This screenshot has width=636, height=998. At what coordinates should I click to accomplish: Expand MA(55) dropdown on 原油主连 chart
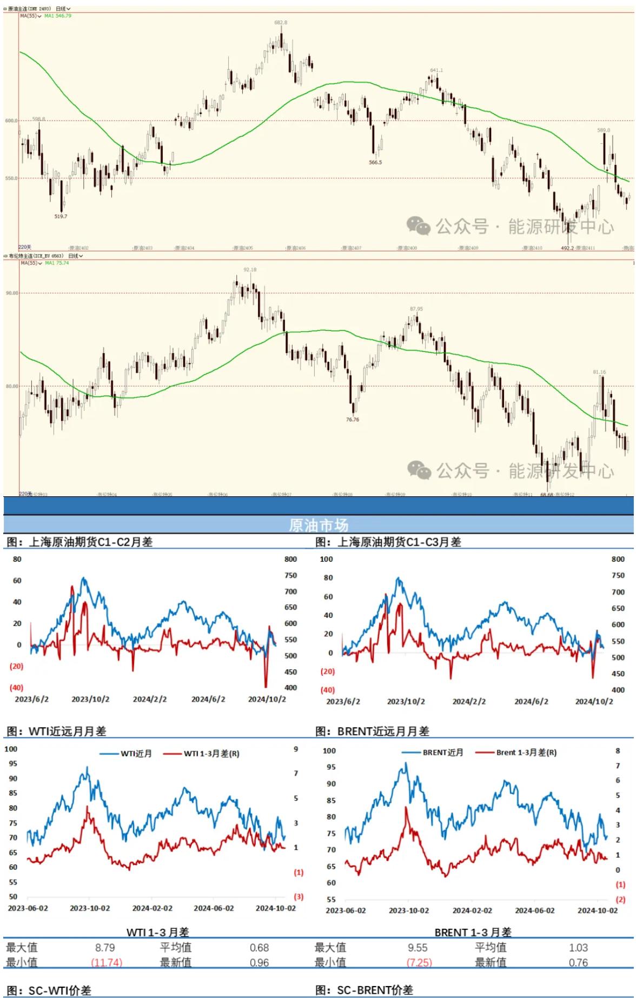[x=30, y=16]
